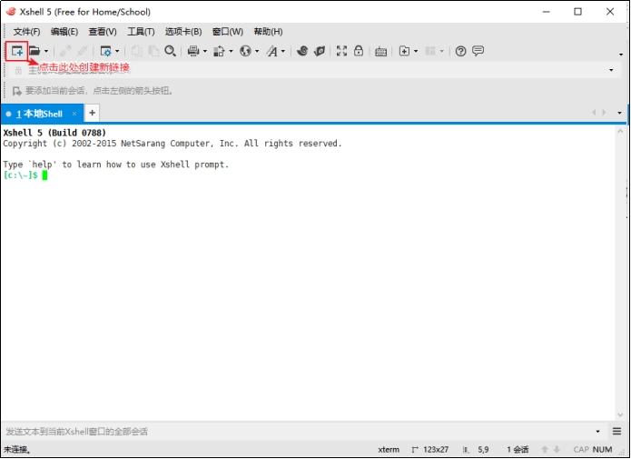The width and height of the screenshot is (631, 459).
Task: Open toolbar options arrow at far right
Action: pyautogui.click(x=621, y=55)
